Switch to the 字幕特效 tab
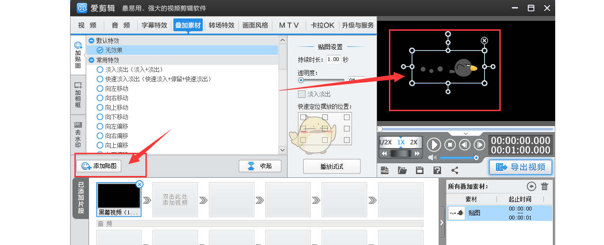This screenshot has width=604, height=245. click(x=154, y=25)
